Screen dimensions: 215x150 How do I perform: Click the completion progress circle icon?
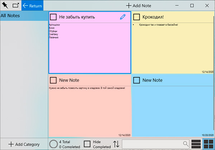(x=53, y=144)
